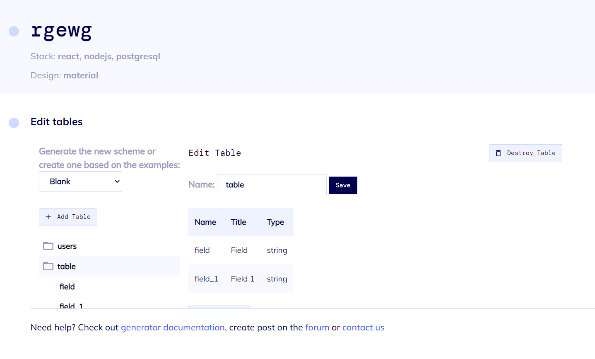This screenshot has width=595, height=359.
Task: Click the Add Table button
Action: click(x=68, y=216)
